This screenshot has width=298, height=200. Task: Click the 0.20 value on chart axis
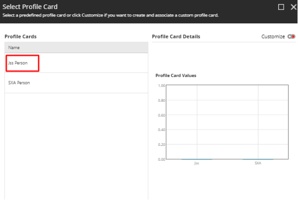pos(161,144)
